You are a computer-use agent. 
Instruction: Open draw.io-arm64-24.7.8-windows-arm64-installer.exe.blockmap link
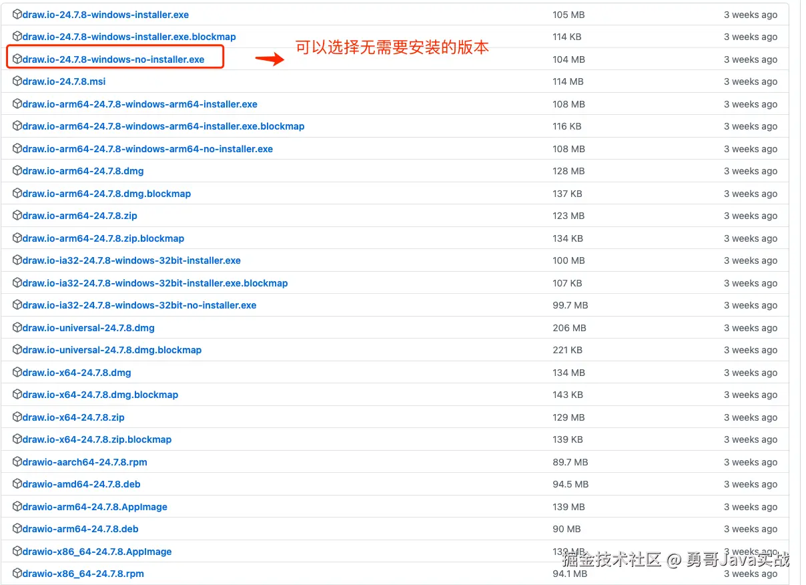tap(163, 126)
